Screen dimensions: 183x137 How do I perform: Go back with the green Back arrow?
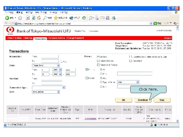click(7, 18)
